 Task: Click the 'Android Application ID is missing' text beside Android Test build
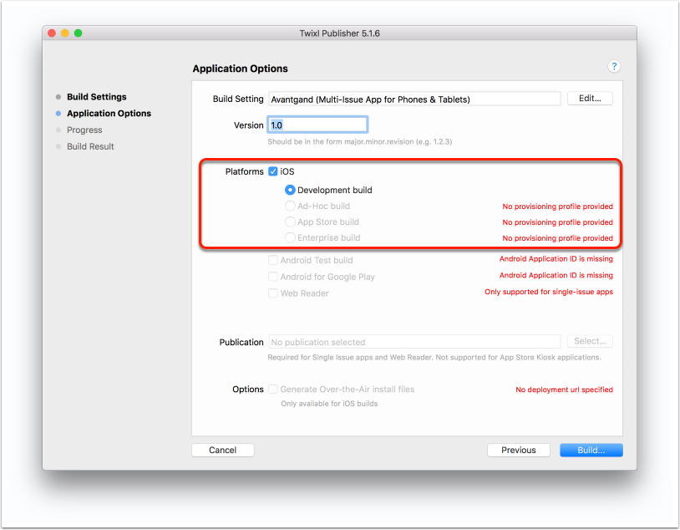pos(556,258)
